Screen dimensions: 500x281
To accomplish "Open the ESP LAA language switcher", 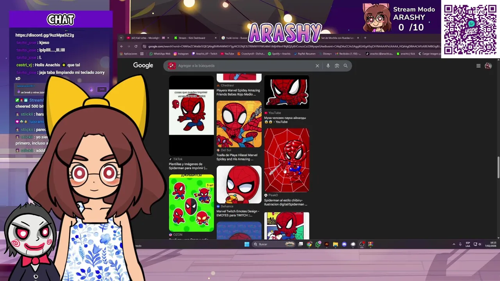I will [x=468, y=244].
